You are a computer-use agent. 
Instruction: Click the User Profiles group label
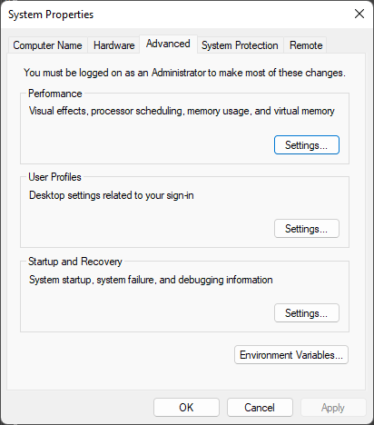54,177
